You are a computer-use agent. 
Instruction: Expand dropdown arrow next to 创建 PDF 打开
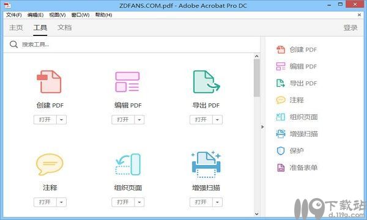pyautogui.click(x=61, y=120)
